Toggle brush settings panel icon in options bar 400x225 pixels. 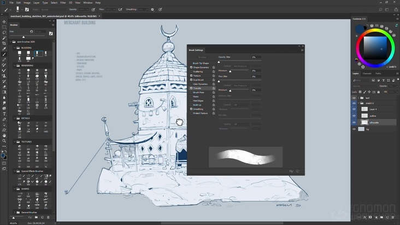(x=27, y=9)
